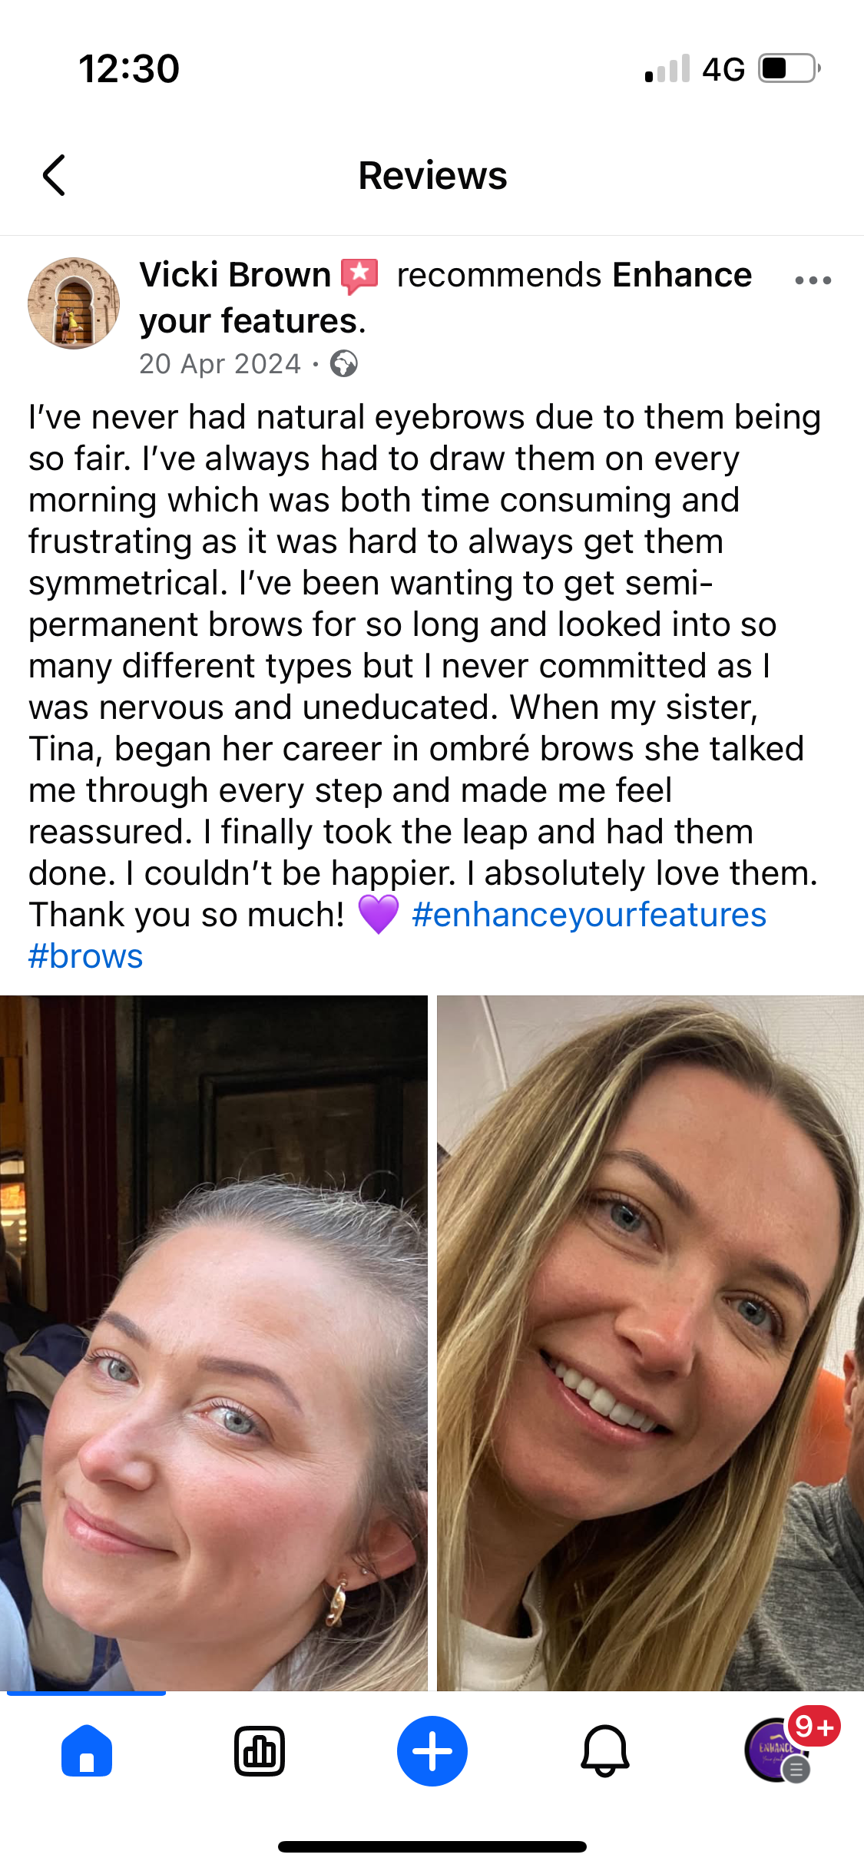Open the left photo with grey hair
This screenshot has height=1871, width=864.
tap(214, 1343)
